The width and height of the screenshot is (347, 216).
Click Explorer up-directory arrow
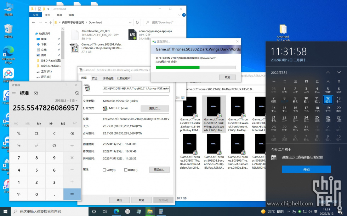tap(50, 23)
